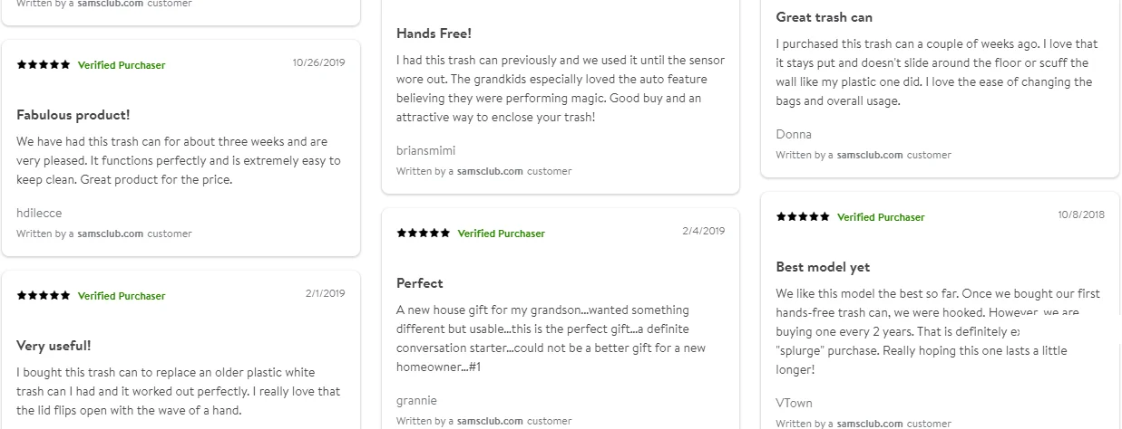Click Verified Purchaser badge dated 2/4/2019

click(x=501, y=234)
